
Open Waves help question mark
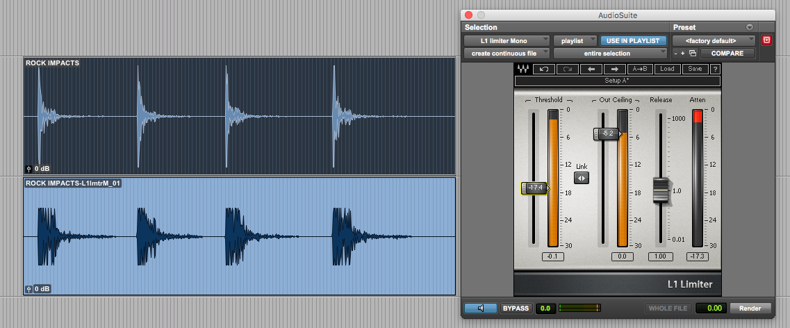point(715,69)
